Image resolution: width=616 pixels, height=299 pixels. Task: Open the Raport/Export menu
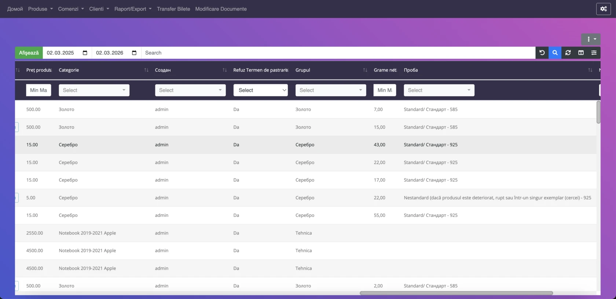coord(133,9)
